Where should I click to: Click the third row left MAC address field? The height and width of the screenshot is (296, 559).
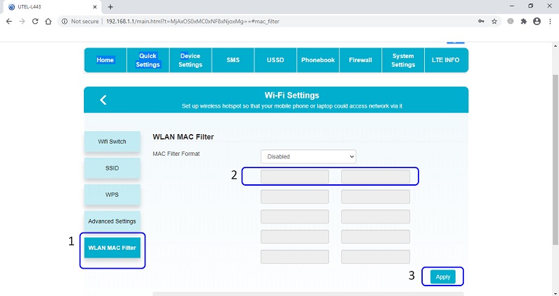tap(295, 216)
